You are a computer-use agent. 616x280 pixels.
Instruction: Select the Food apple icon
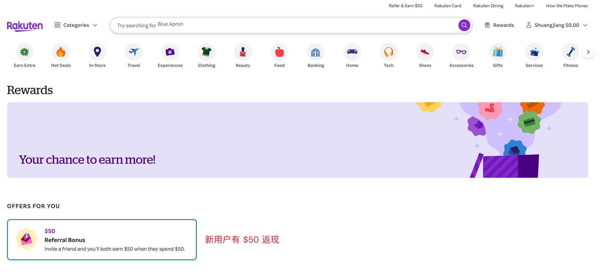pos(279,52)
